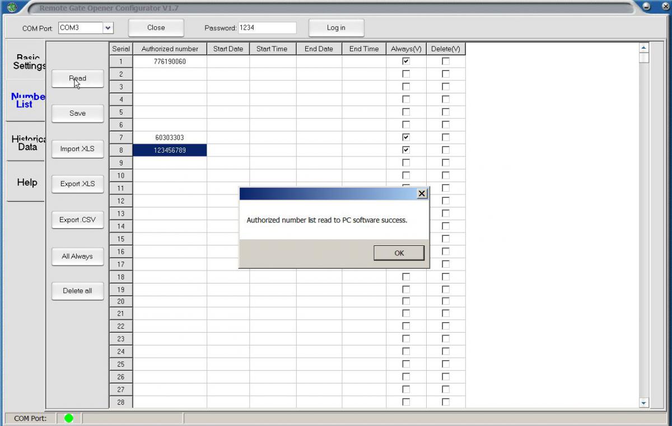Open the Historical Data tab
Image resolution: width=672 pixels, height=426 pixels.
click(26, 143)
